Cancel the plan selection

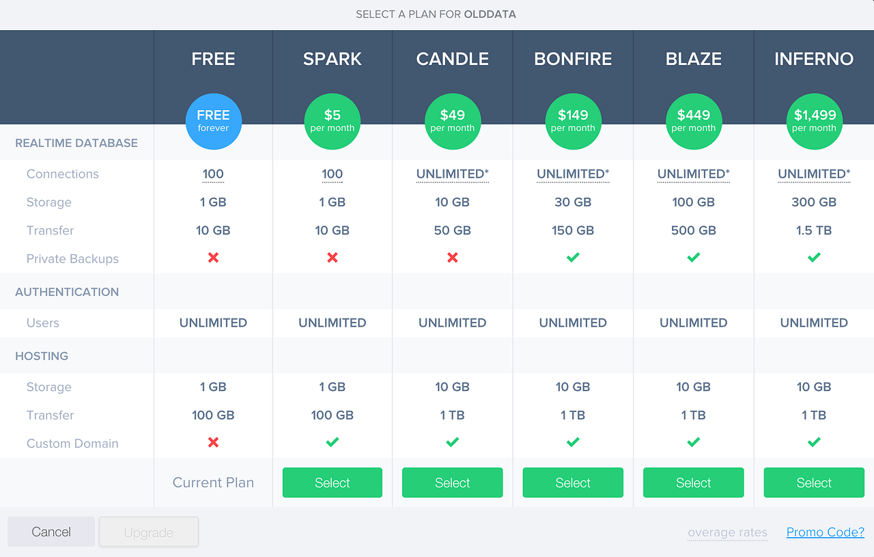click(x=51, y=532)
